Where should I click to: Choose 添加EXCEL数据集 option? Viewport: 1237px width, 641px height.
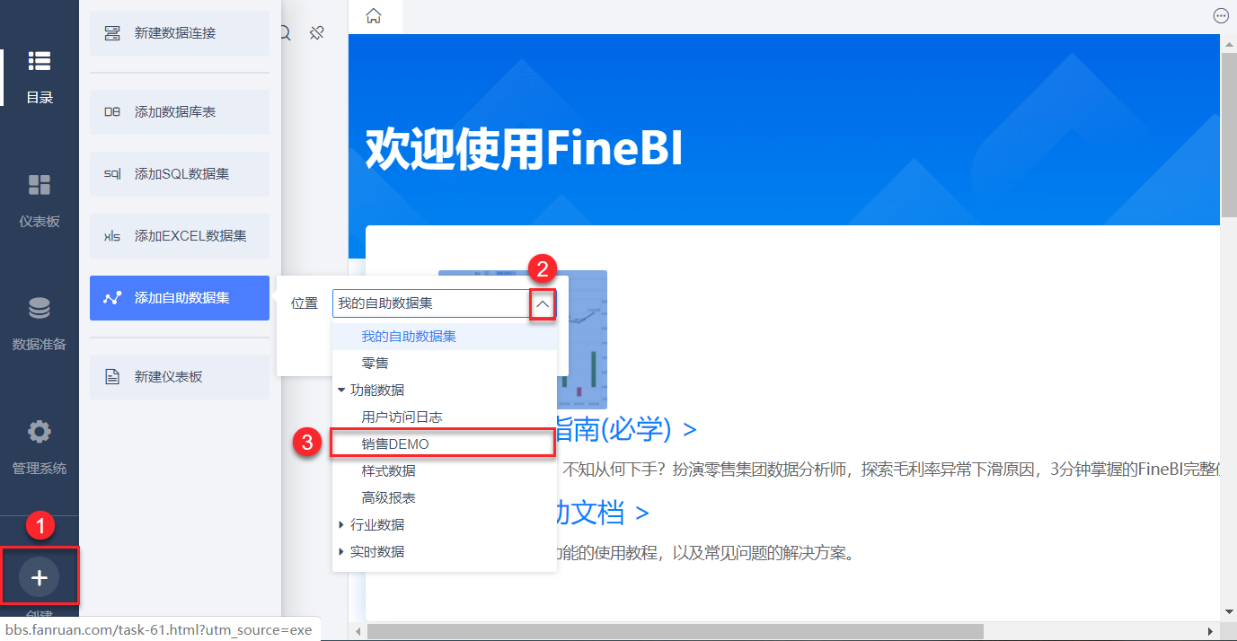180,236
